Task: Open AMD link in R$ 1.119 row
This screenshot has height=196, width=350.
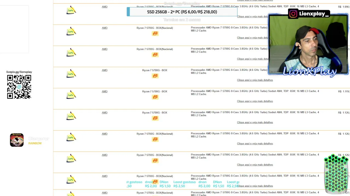Action: click(x=104, y=91)
